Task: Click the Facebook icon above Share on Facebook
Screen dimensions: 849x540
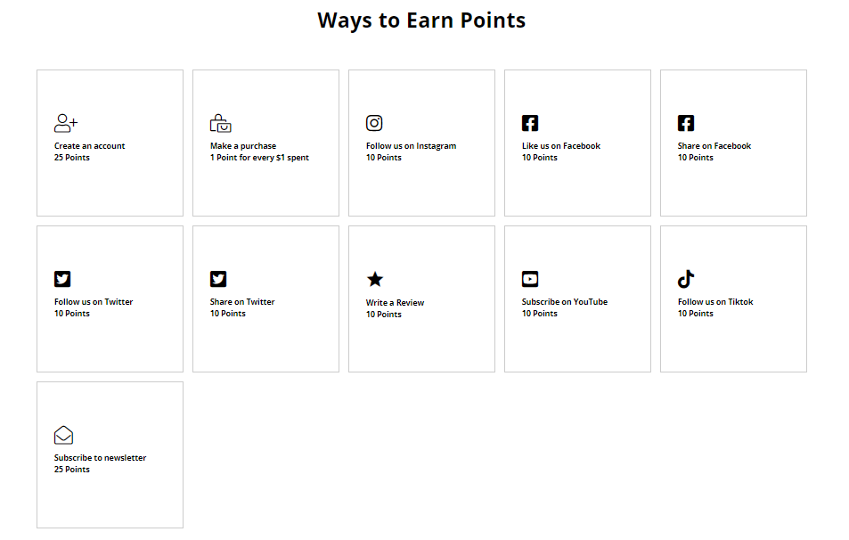Action: [686, 123]
